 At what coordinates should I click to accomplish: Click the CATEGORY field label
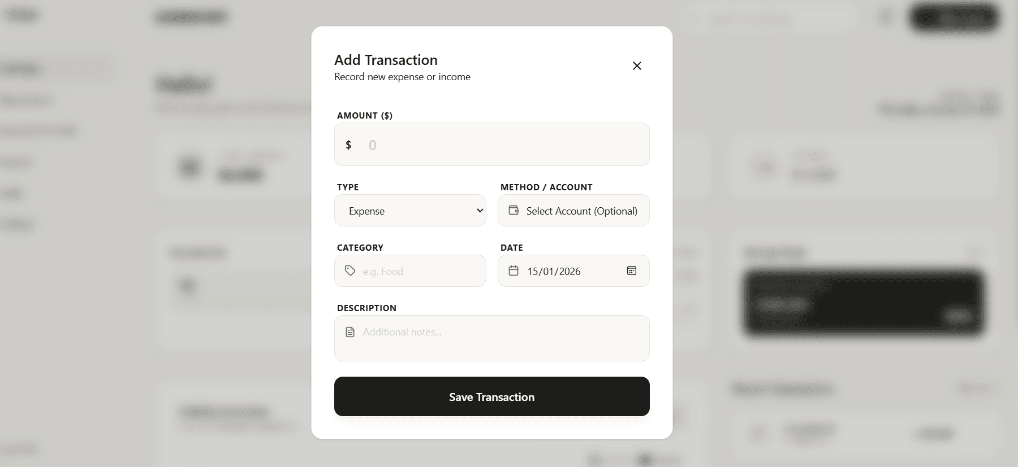pyautogui.click(x=360, y=248)
